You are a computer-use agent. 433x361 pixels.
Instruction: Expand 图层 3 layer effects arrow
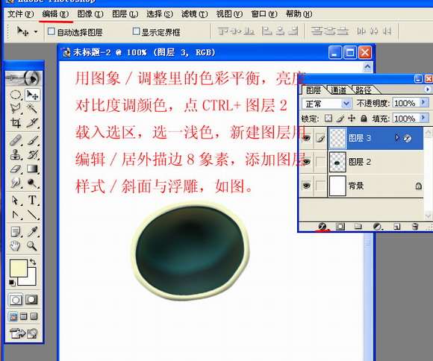pos(397,137)
